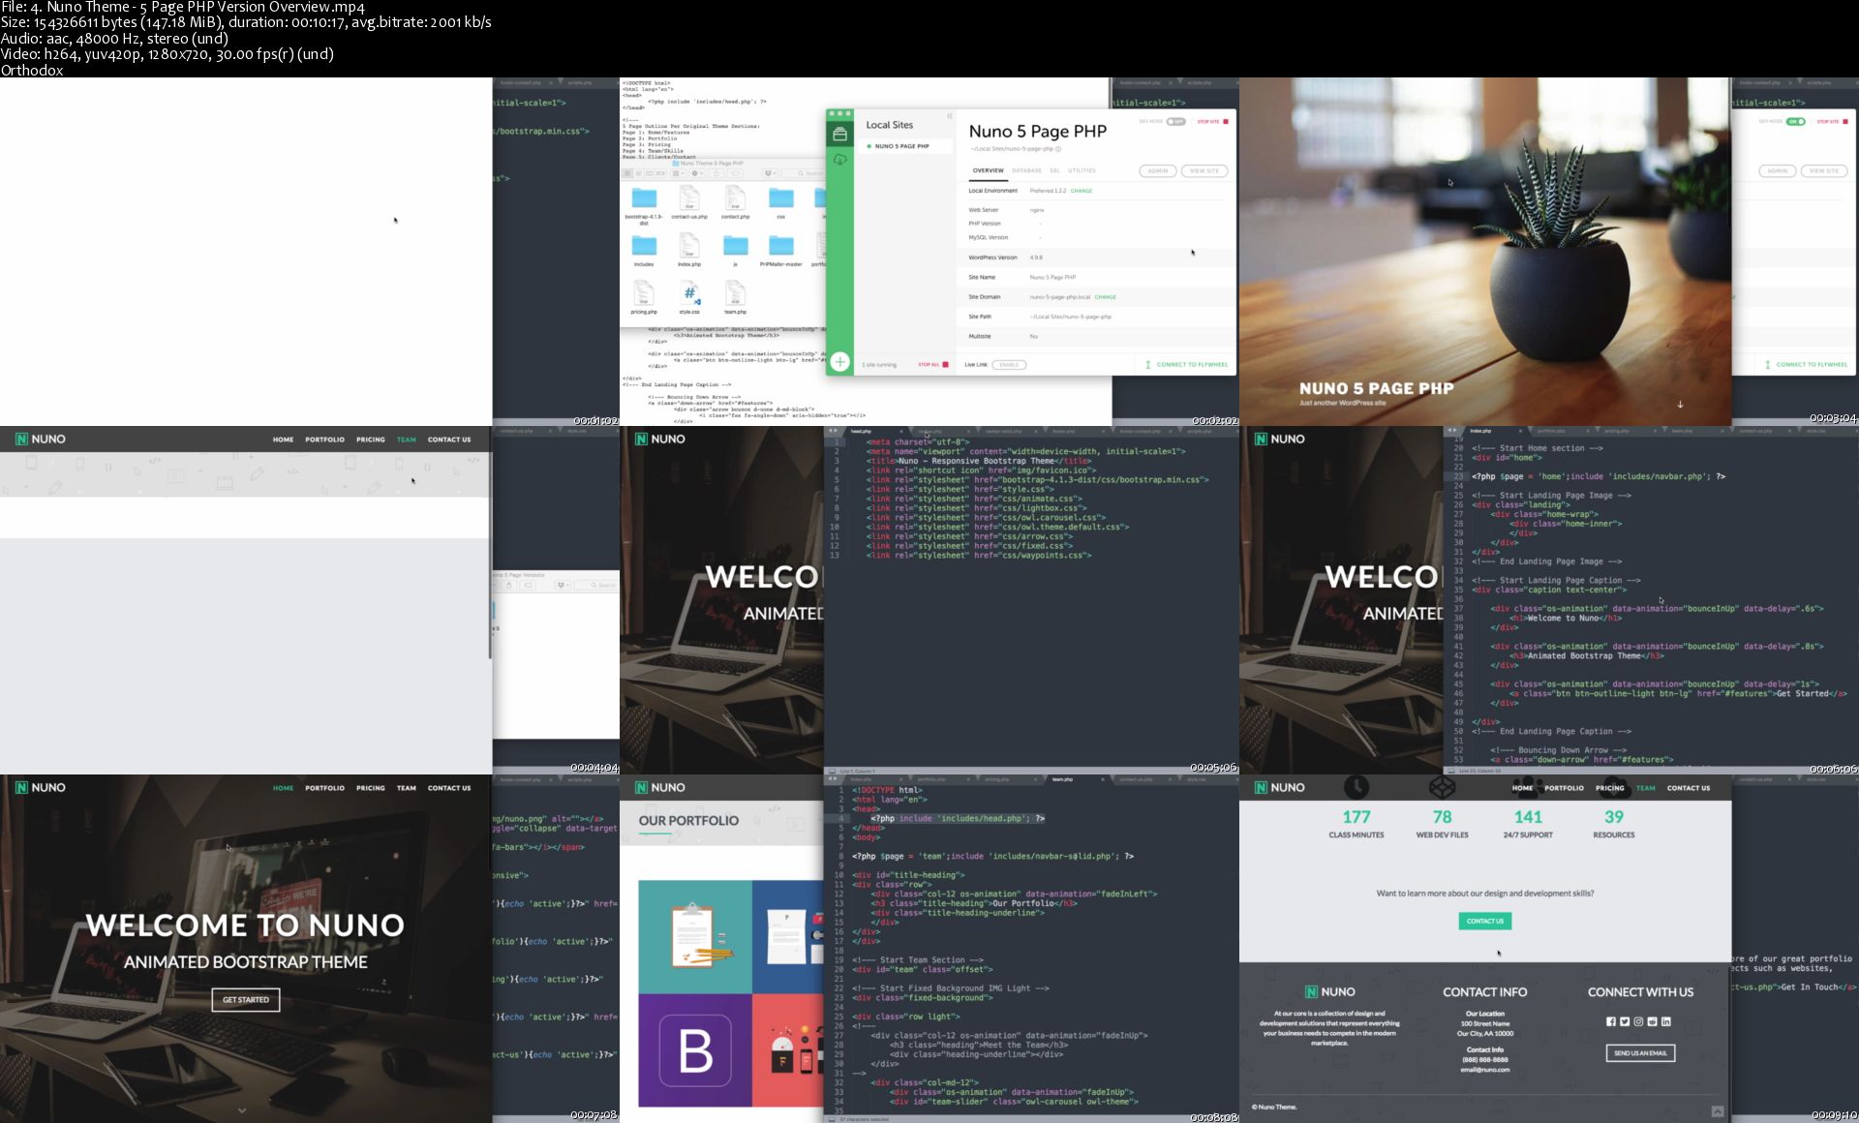Viewport: 1859px width, 1123px height.
Task: Click the cloud Connect icon in Local's green sidebar
Action: point(839,159)
